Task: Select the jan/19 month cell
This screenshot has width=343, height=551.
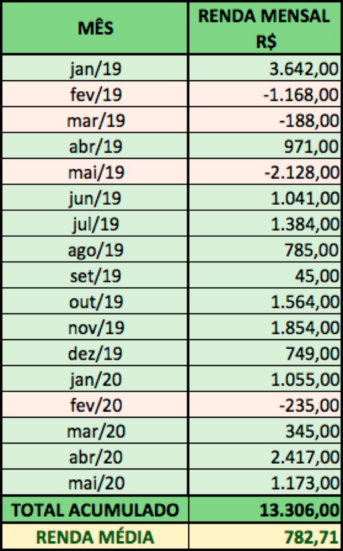Action: click(x=95, y=69)
